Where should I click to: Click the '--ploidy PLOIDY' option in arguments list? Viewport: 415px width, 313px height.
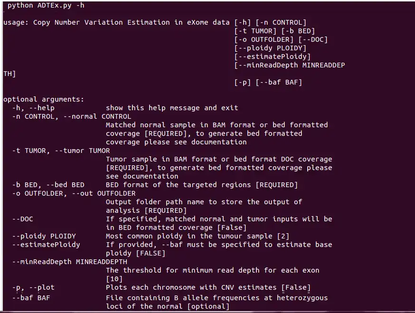[x=44, y=236]
